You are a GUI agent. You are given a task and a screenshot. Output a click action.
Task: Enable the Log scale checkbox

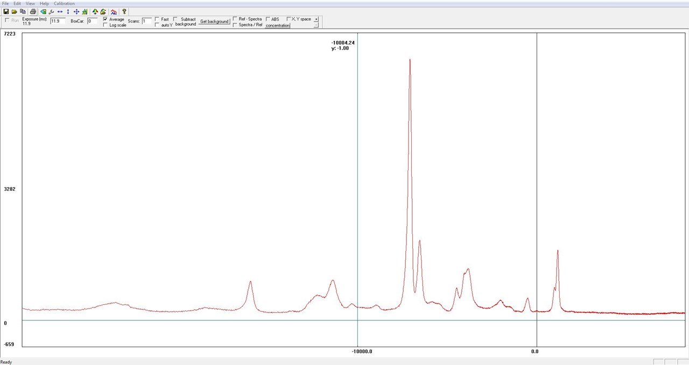[105, 25]
